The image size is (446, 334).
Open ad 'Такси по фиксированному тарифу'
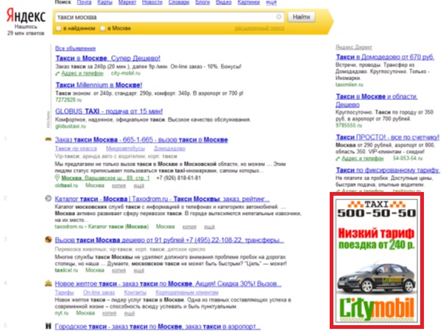point(388,170)
